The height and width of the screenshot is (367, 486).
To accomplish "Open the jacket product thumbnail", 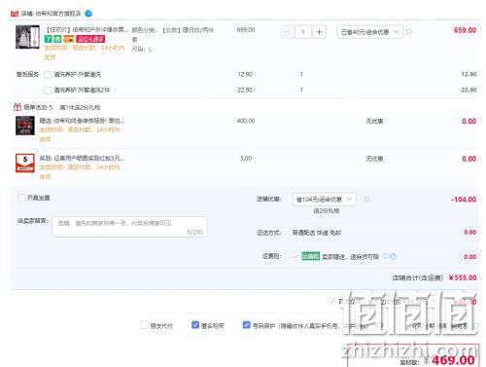I will click(27, 37).
